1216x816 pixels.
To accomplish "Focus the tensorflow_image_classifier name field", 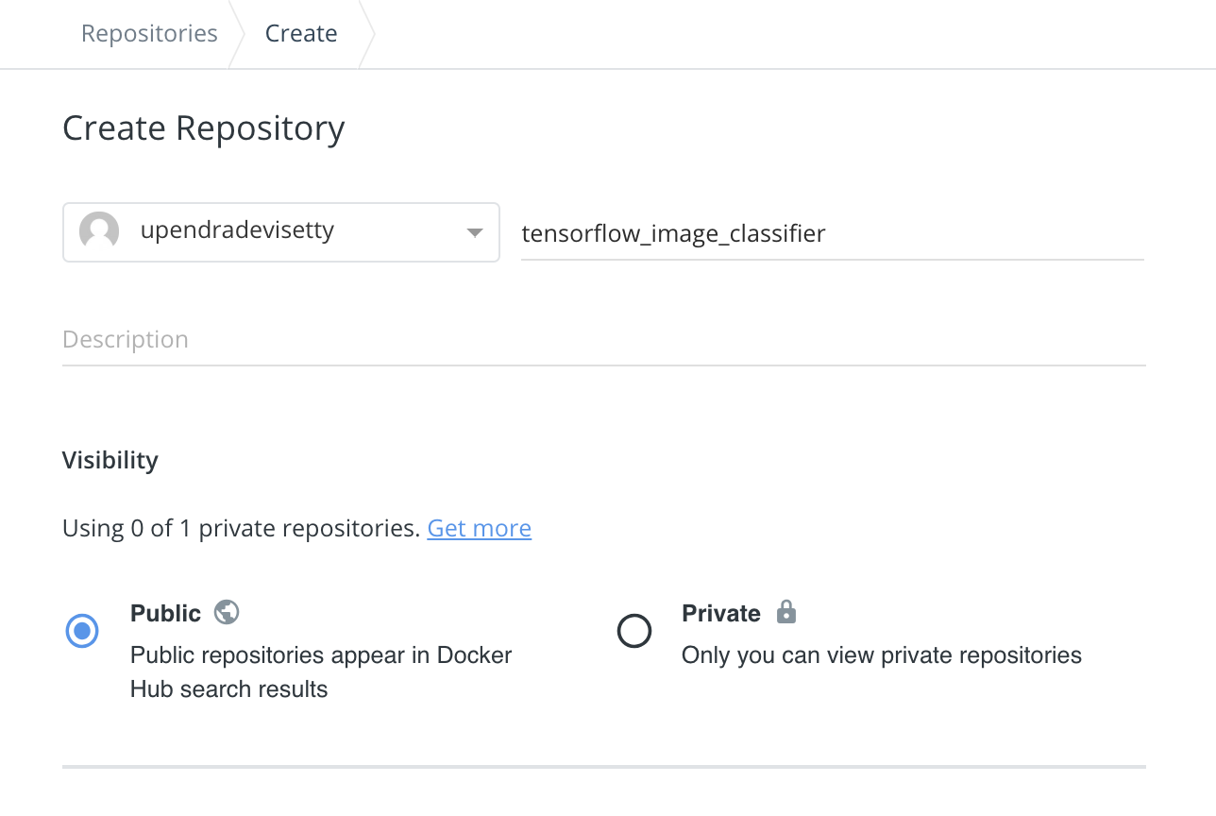I will [833, 233].
